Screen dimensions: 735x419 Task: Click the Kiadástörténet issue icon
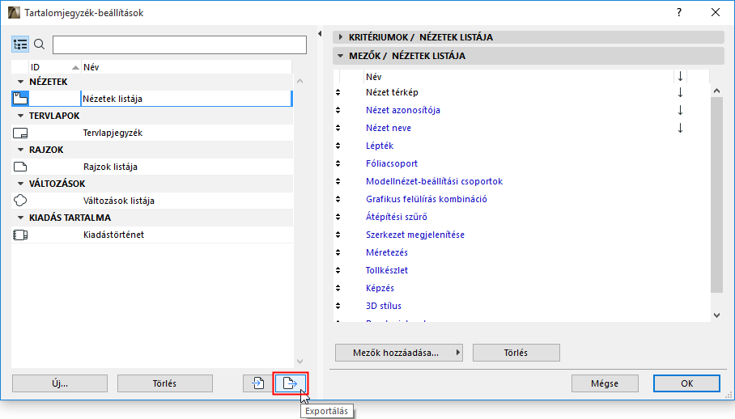click(x=20, y=235)
